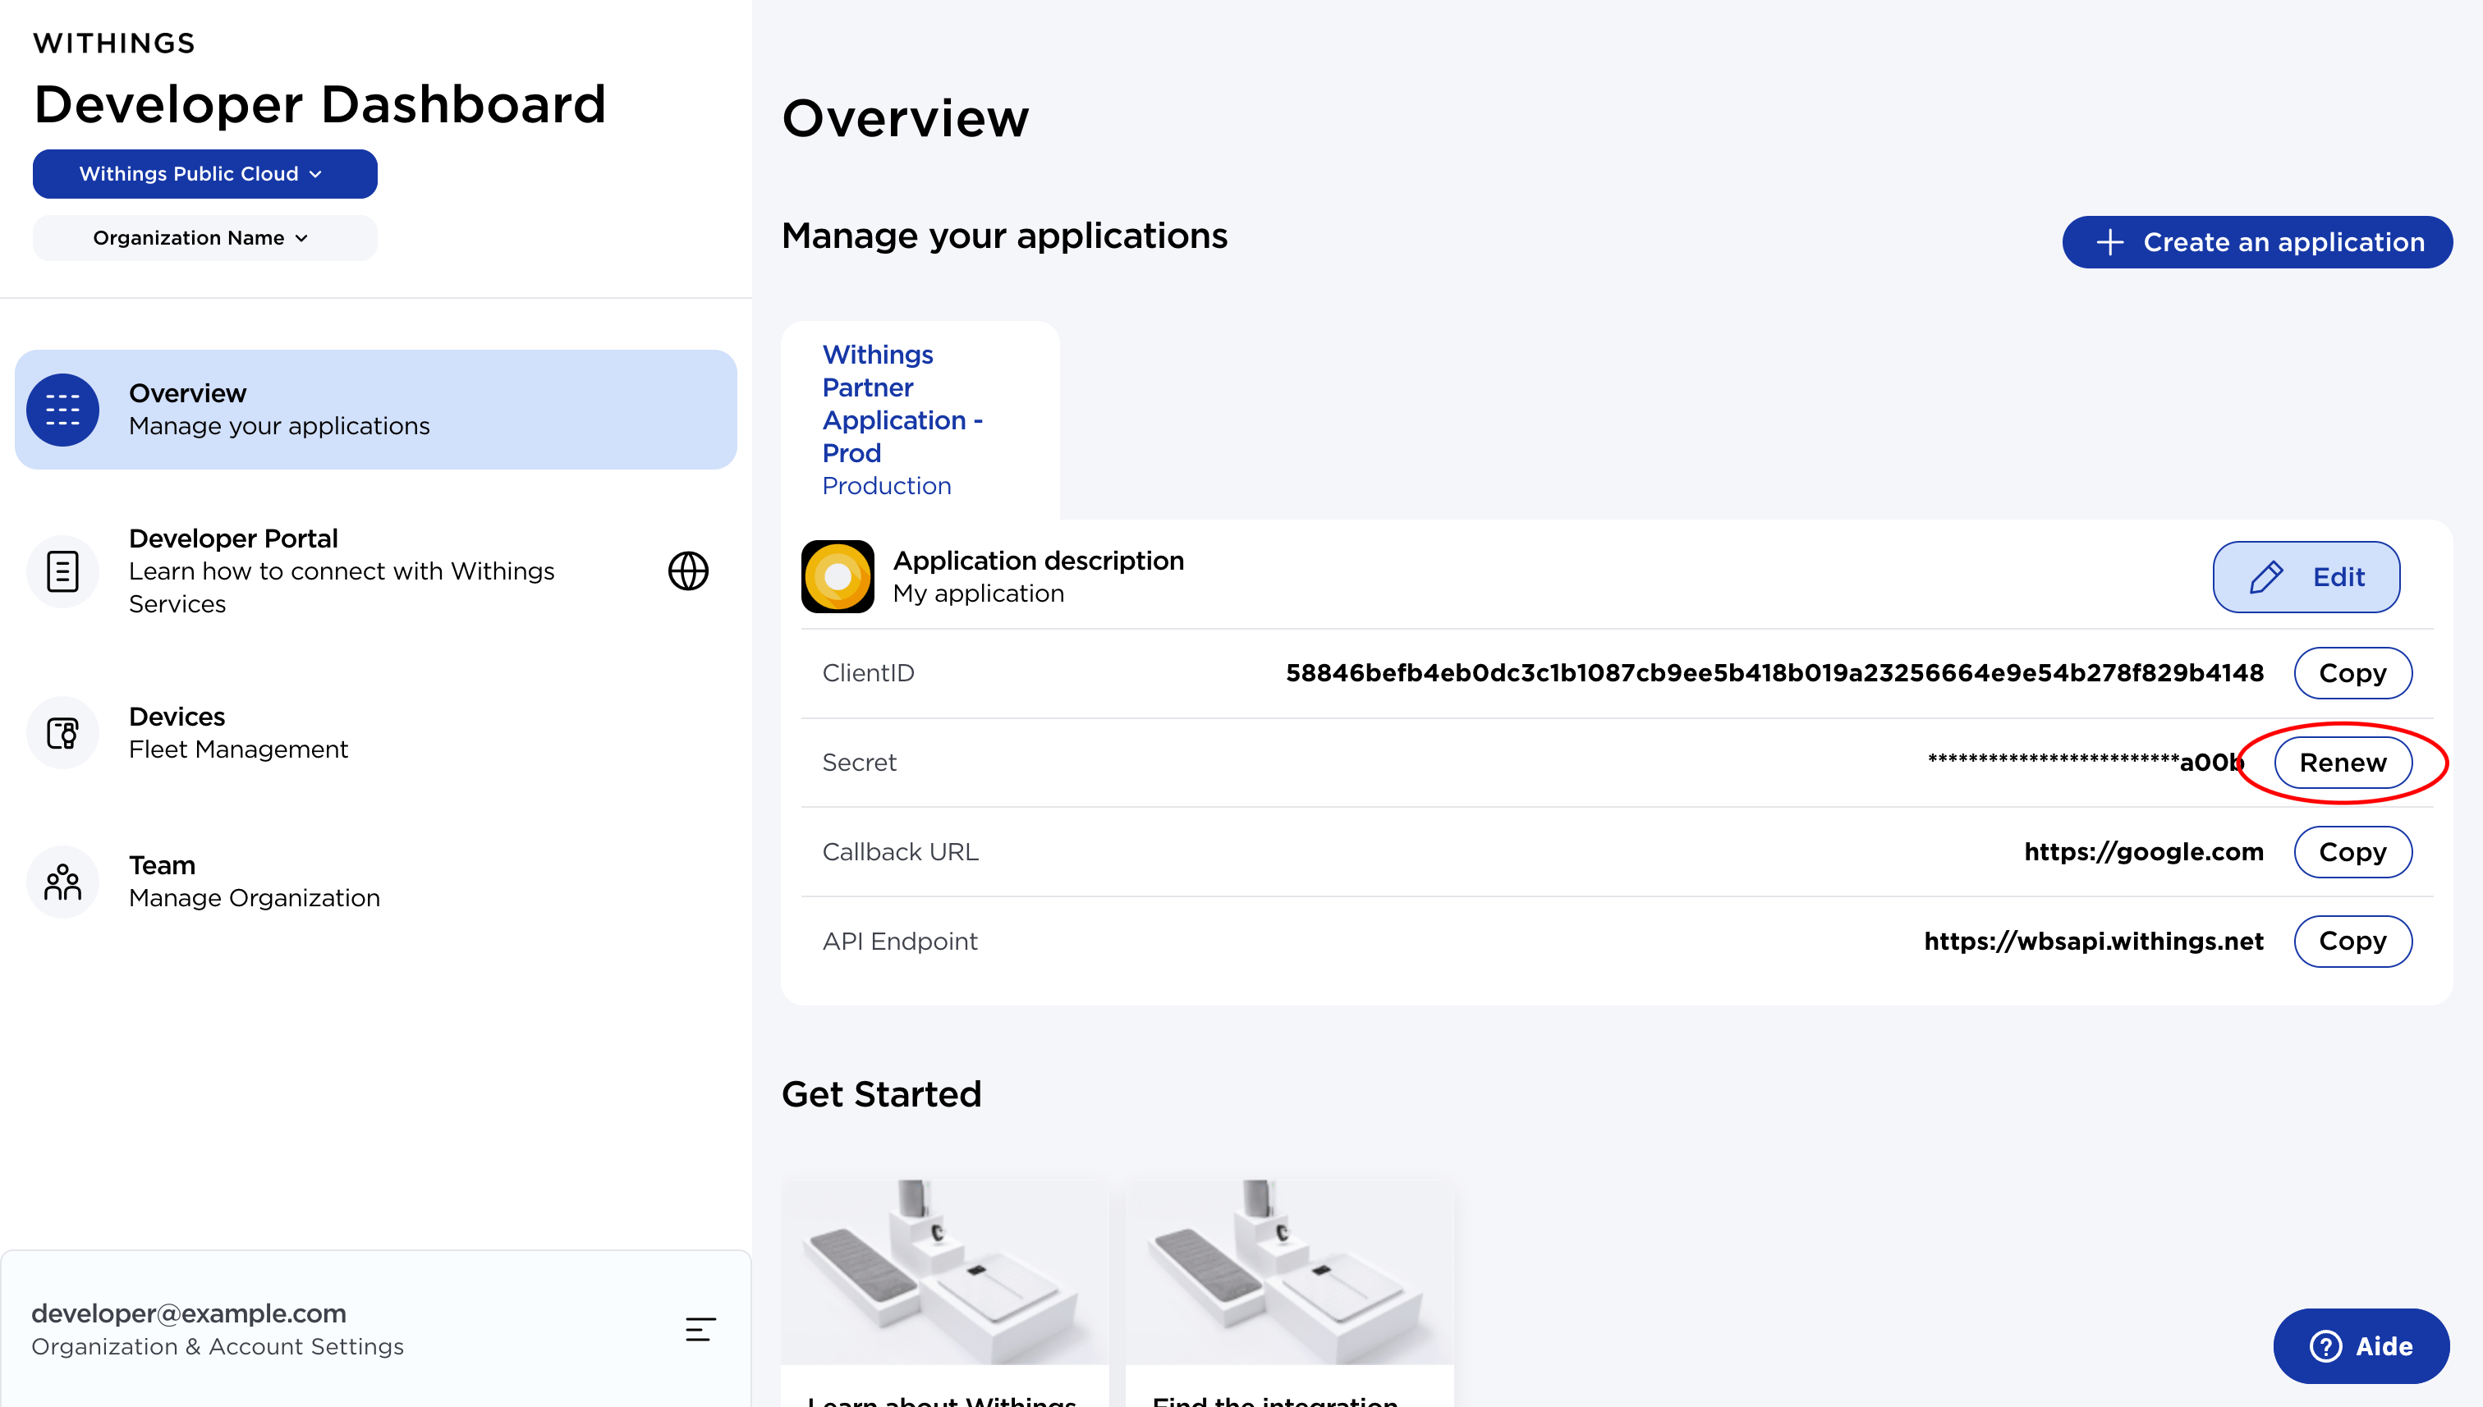Click the https://google.com callback value
Image resolution: width=2483 pixels, height=1407 pixels.
point(2144,852)
